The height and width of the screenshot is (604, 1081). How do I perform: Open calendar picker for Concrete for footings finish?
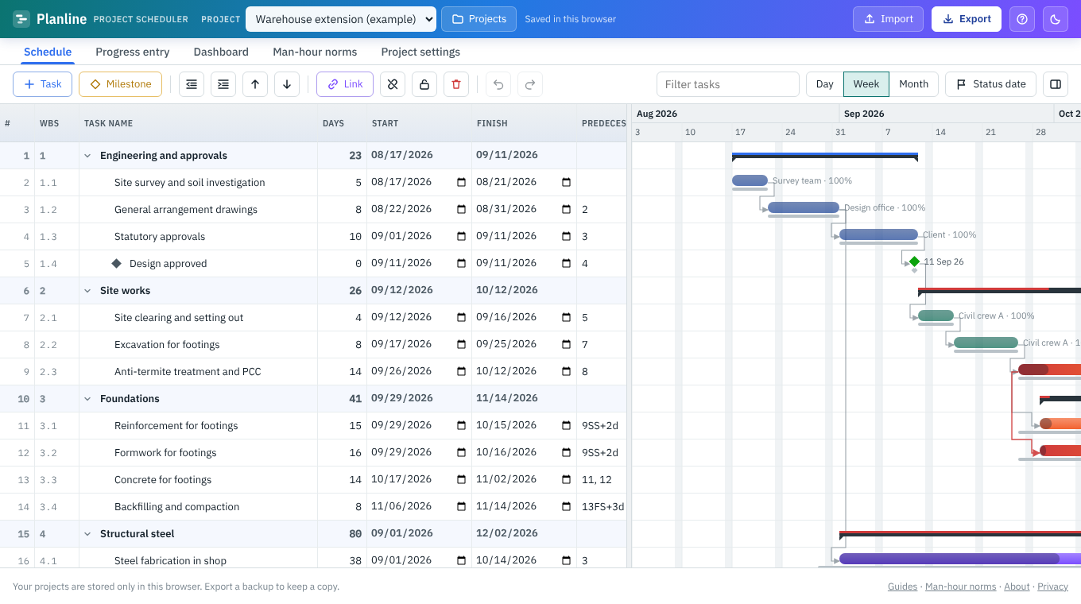(x=567, y=480)
